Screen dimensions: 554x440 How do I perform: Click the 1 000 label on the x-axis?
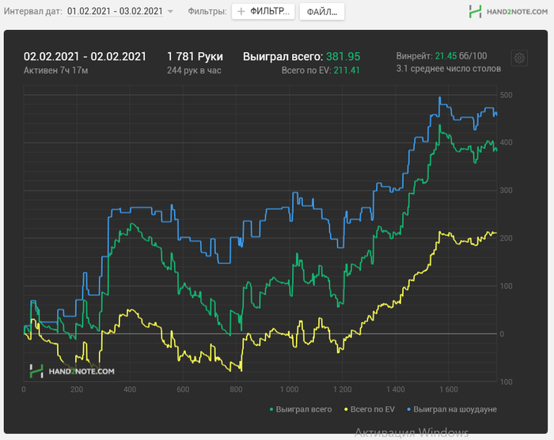pos(290,389)
